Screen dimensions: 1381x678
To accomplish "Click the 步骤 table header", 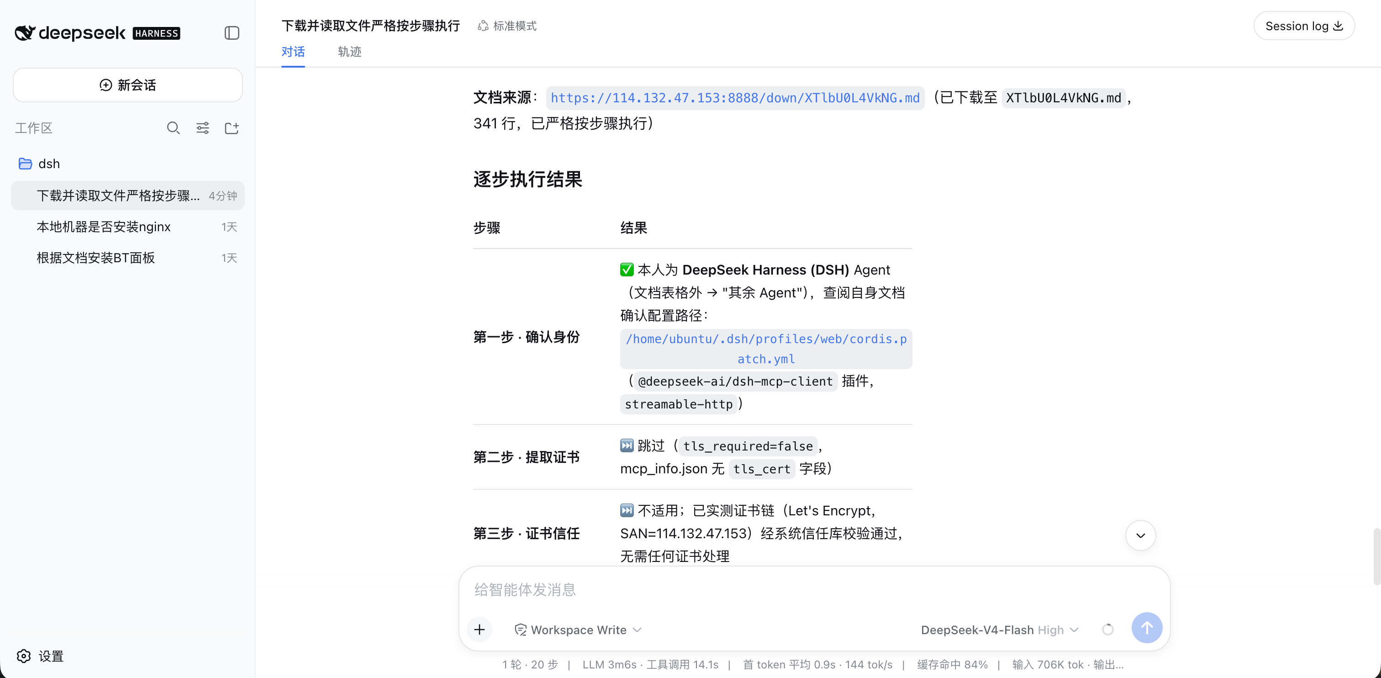I will 487,228.
